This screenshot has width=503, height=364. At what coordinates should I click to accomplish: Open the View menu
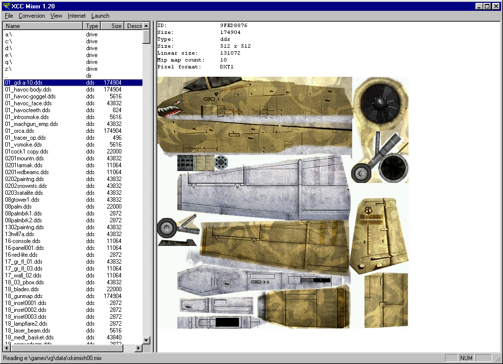click(56, 16)
